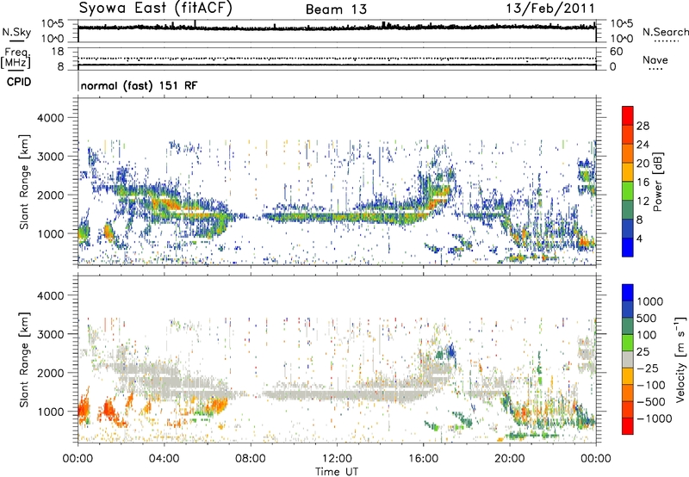Click the gray segment of velocity colorbar
Viewport: 689px width, 477px height.
click(x=628, y=359)
